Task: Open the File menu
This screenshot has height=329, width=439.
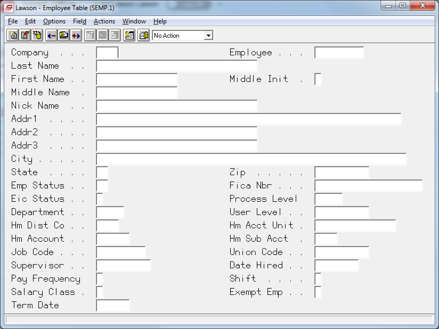Action: click(13, 21)
